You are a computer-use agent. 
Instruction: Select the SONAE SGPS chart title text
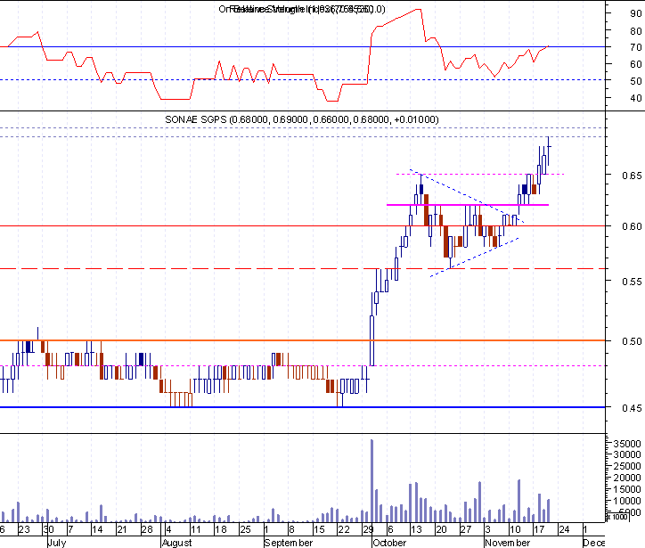(301, 119)
